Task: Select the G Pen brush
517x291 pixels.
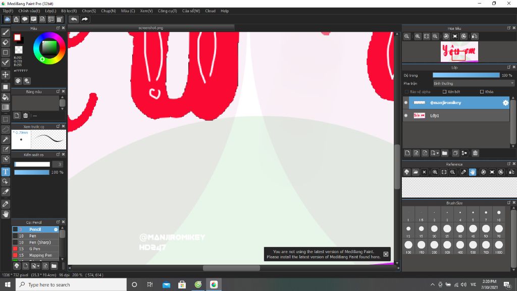Action: click(x=36, y=249)
